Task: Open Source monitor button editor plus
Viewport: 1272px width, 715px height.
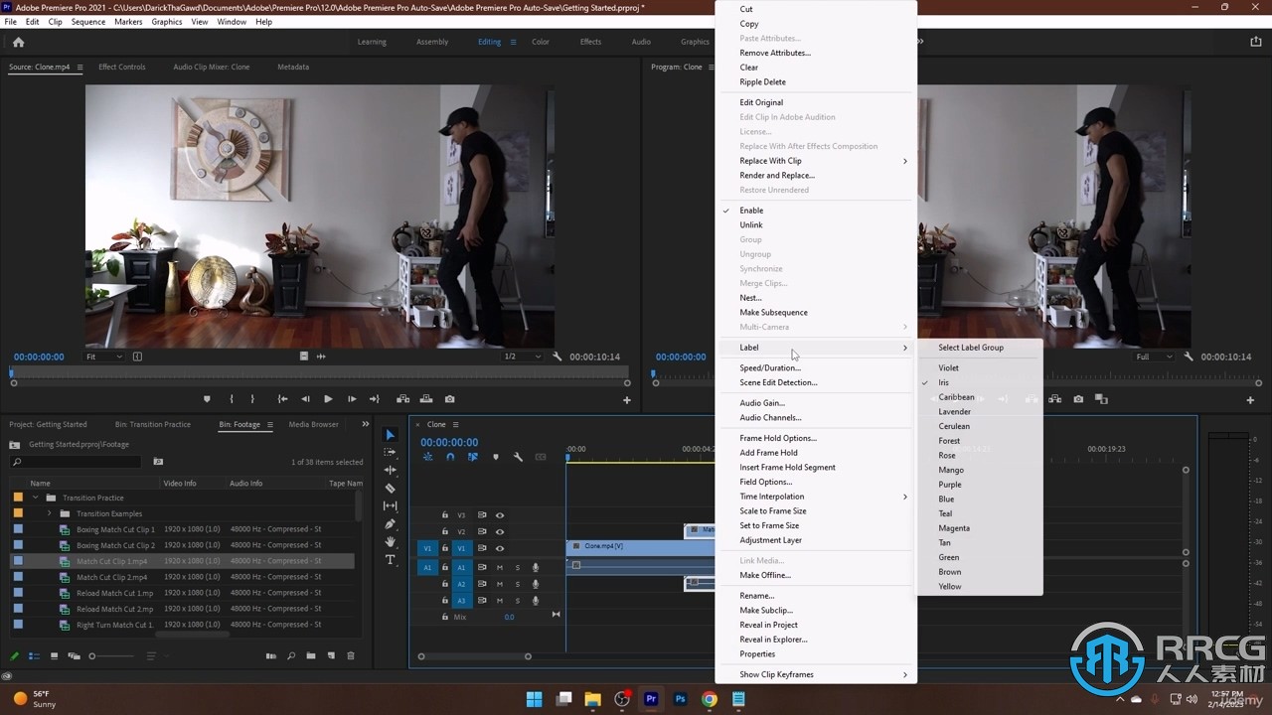Action: point(627,400)
